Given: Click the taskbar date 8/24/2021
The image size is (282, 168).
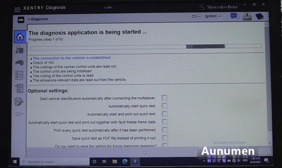Looking at the screenshot, I should pyautogui.click(x=255, y=162).
